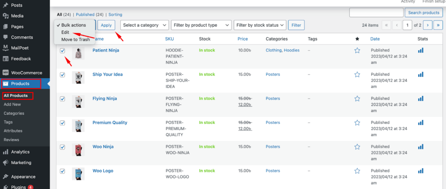Sort table by Date column
This screenshot has width=446, height=189.
click(x=375, y=39)
